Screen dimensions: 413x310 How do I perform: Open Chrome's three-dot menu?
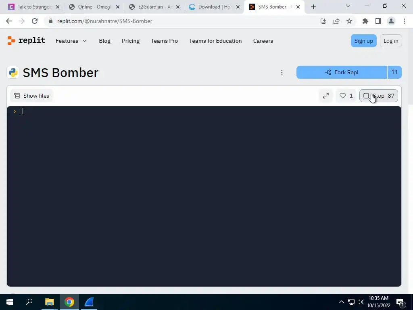404,21
